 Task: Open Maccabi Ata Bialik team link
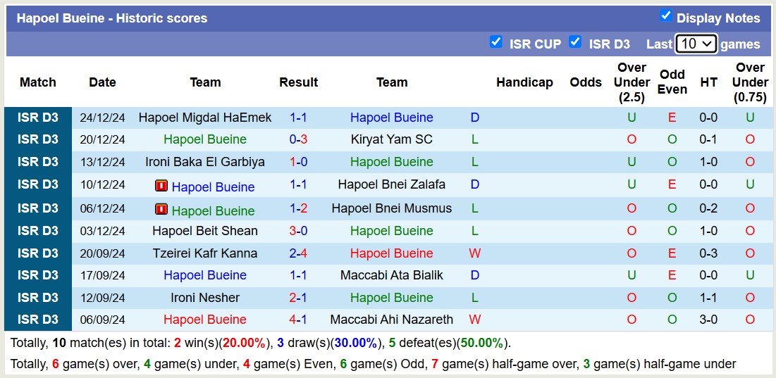click(392, 275)
